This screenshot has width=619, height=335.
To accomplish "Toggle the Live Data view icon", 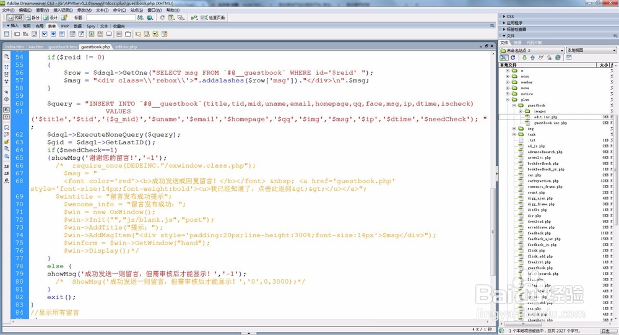I will (64, 18).
